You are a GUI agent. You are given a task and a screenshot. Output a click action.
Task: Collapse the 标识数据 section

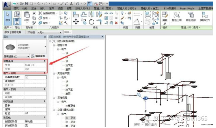(x=45, y=101)
